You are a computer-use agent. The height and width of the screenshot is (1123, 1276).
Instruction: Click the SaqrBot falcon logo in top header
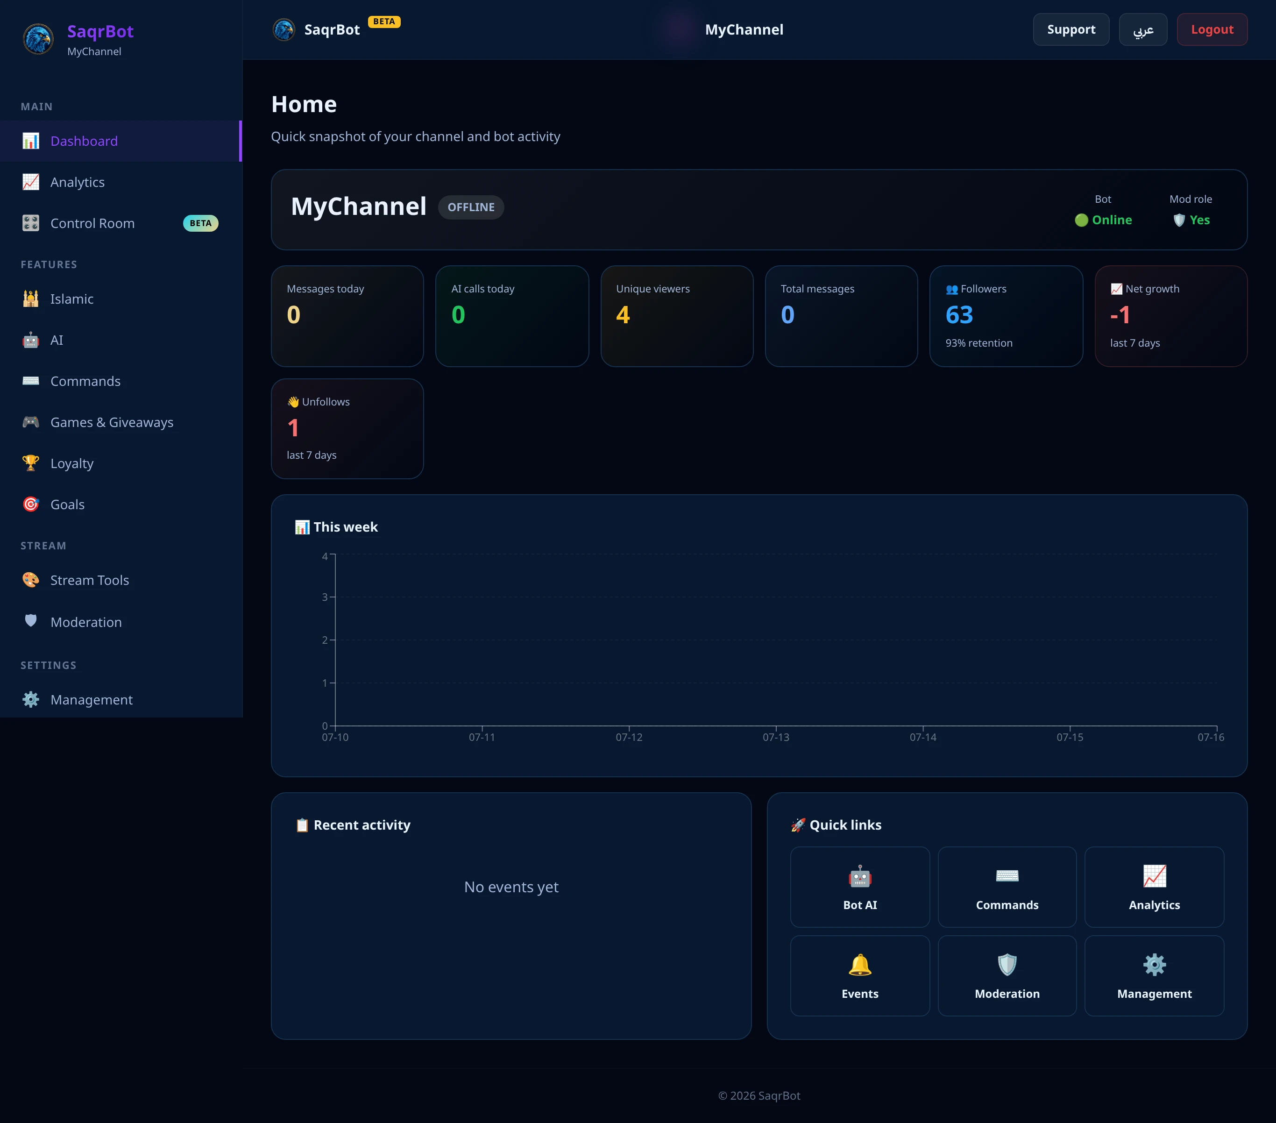point(284,29)
